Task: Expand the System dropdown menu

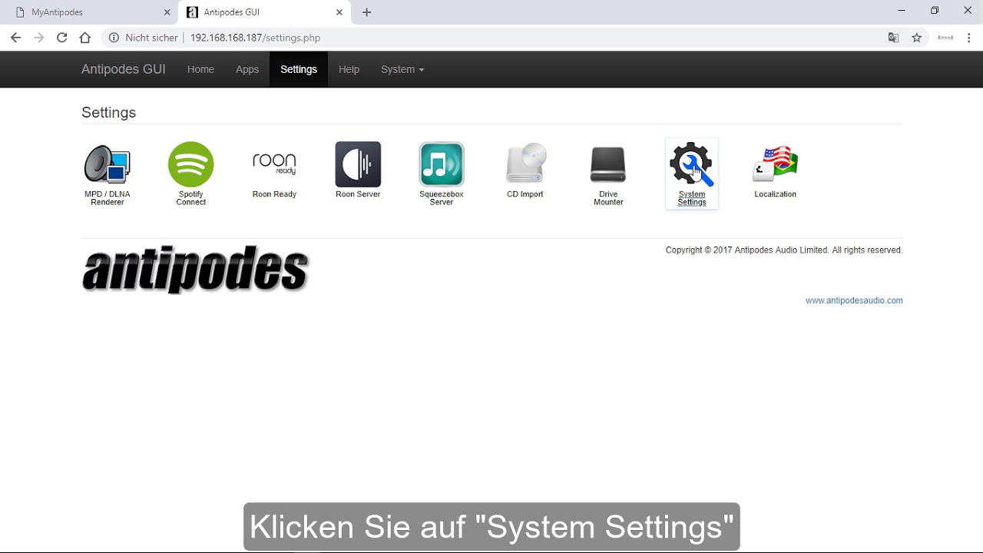Action: click(x=402, y=69)
